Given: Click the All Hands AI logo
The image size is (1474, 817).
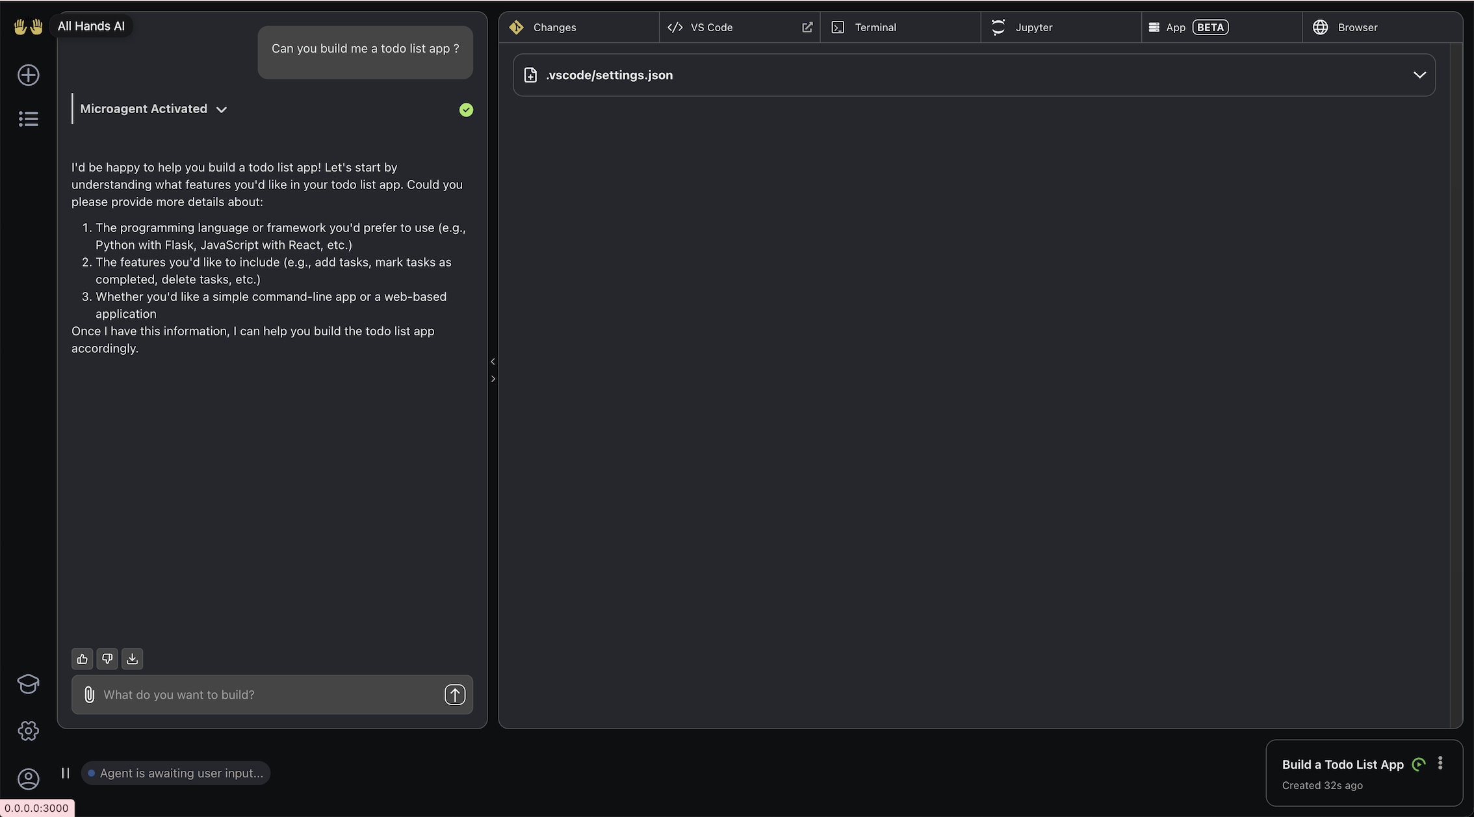Looking at the screenshot, I should [x=28, y=27].
